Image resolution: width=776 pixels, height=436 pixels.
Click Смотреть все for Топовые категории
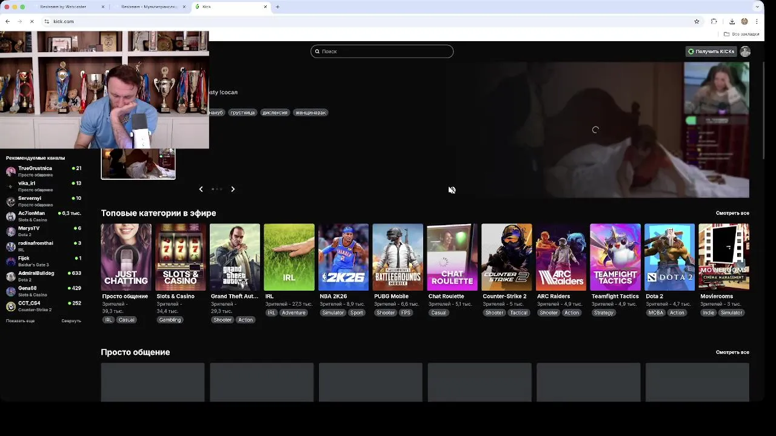pyautogui.click(x=732, y=213)
